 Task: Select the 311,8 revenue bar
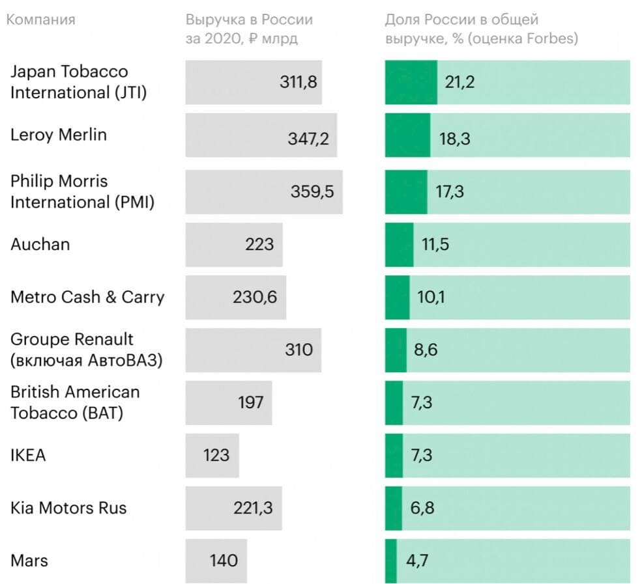pos(254,82)
